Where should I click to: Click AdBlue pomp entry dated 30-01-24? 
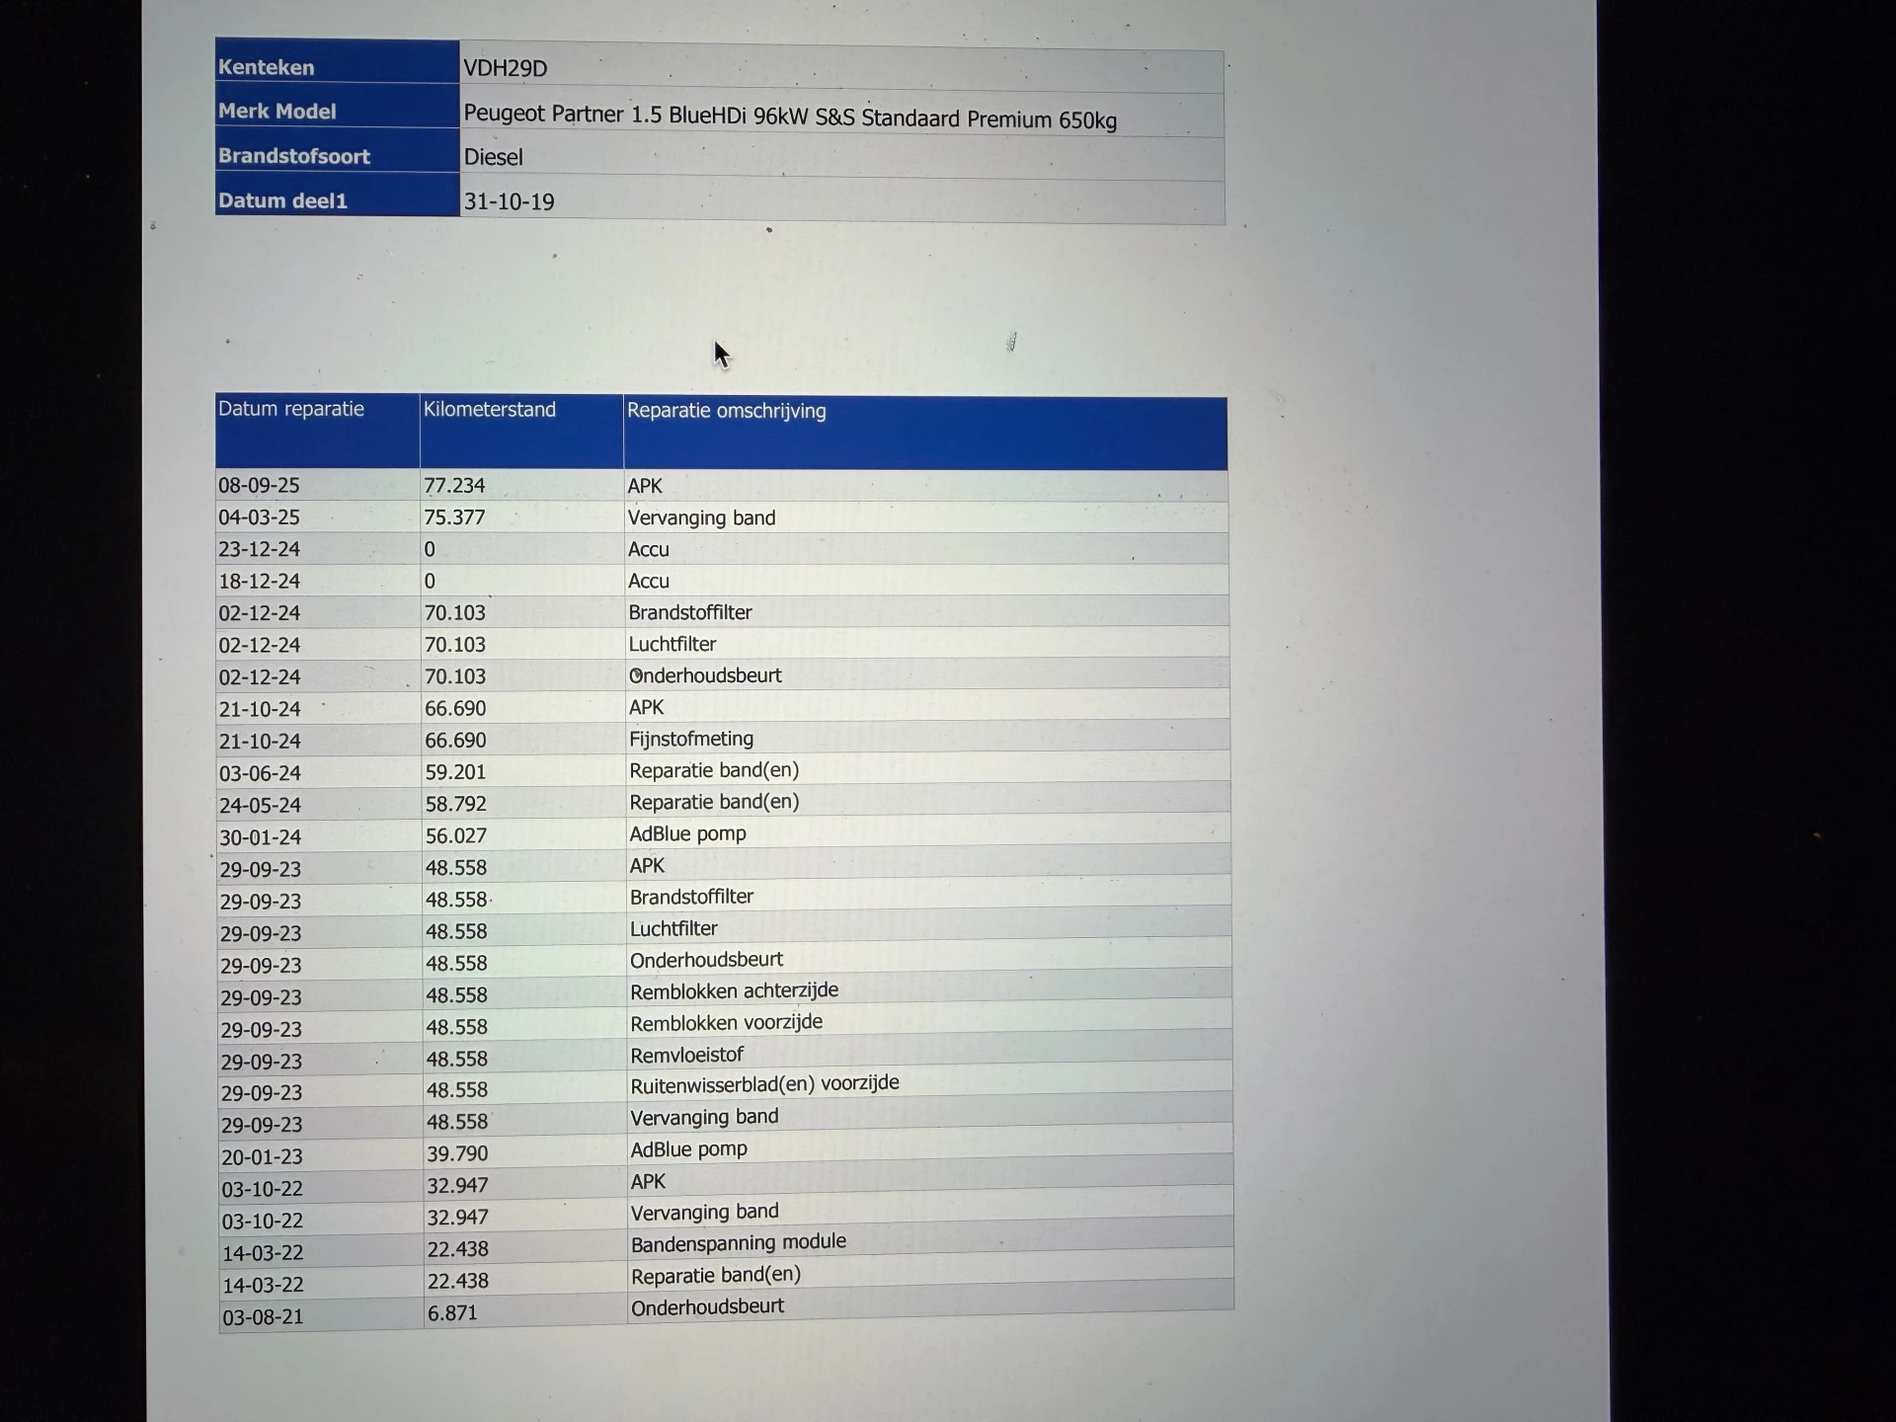click(x=687, y=833)
